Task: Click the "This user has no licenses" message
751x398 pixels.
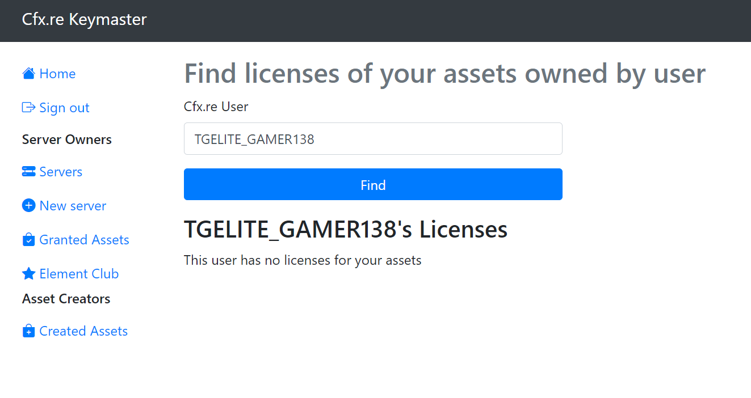Action: (303, 261)
